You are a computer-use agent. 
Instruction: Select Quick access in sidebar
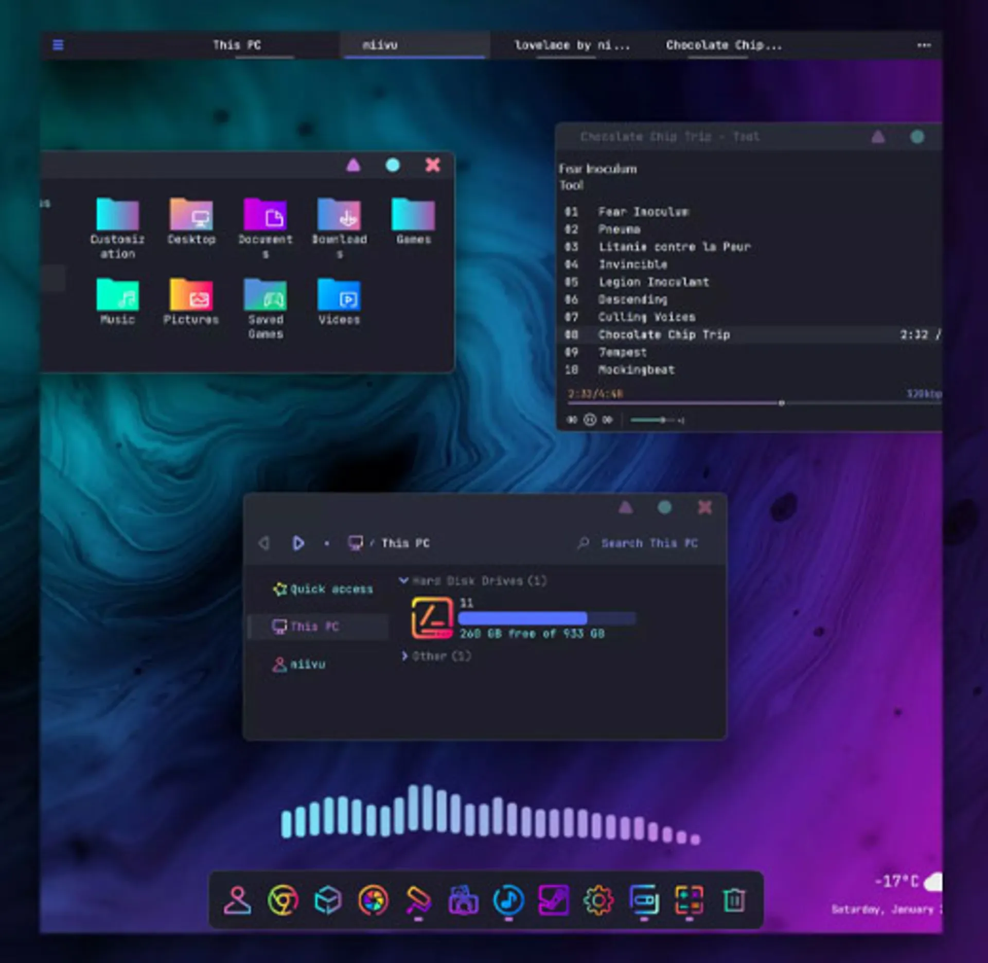click(x=323, y=589)
